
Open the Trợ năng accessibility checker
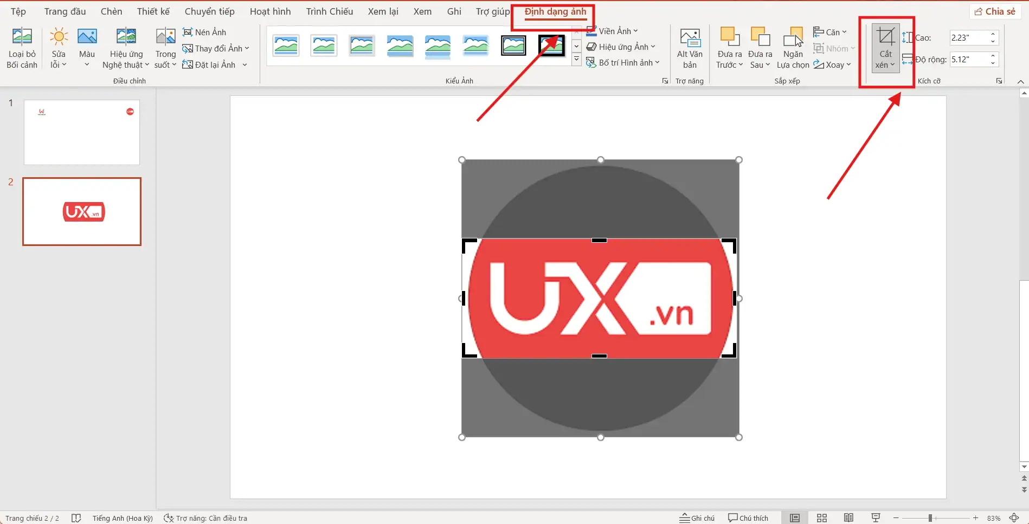[206, 517]
